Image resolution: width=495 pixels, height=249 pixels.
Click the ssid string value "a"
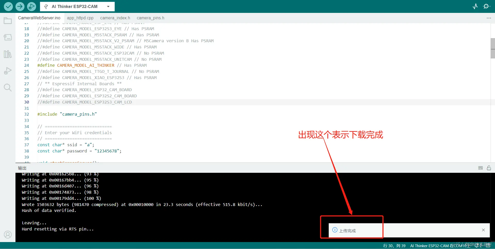tap(88, 145)
